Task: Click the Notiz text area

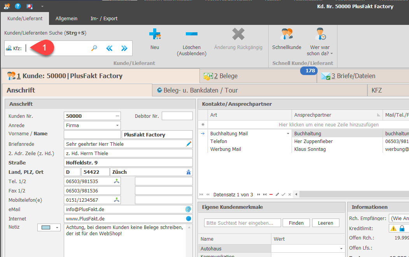Action: click(x=125, y=240)
